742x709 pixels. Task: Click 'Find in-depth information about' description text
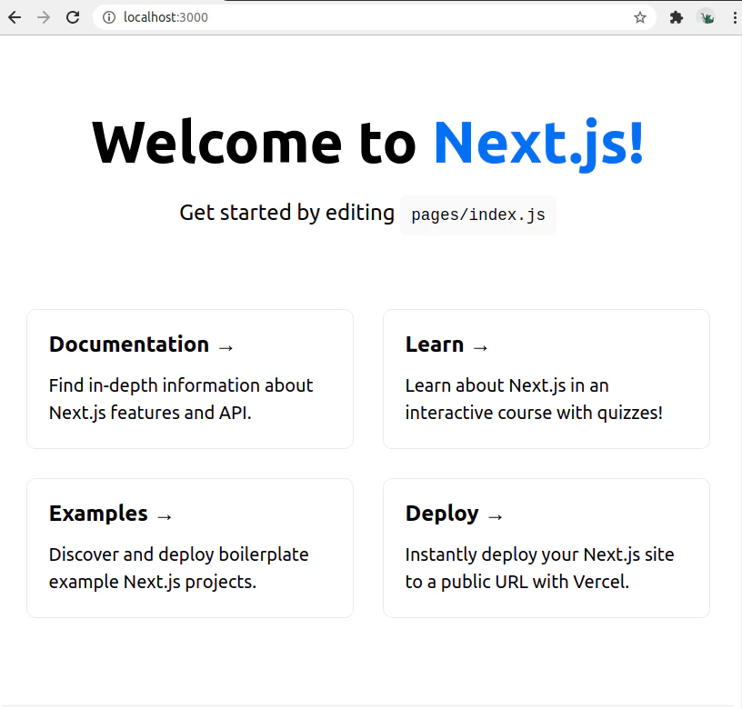click(181, 385)
